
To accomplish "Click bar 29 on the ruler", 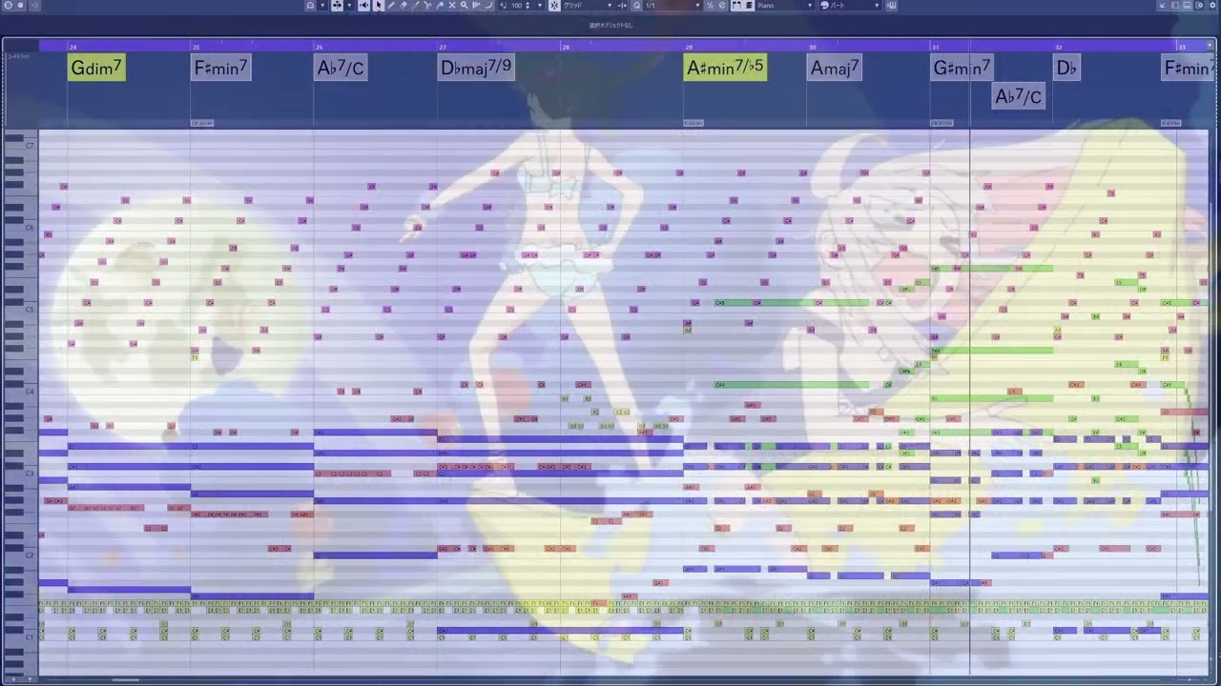I will [x=689, y=46].
